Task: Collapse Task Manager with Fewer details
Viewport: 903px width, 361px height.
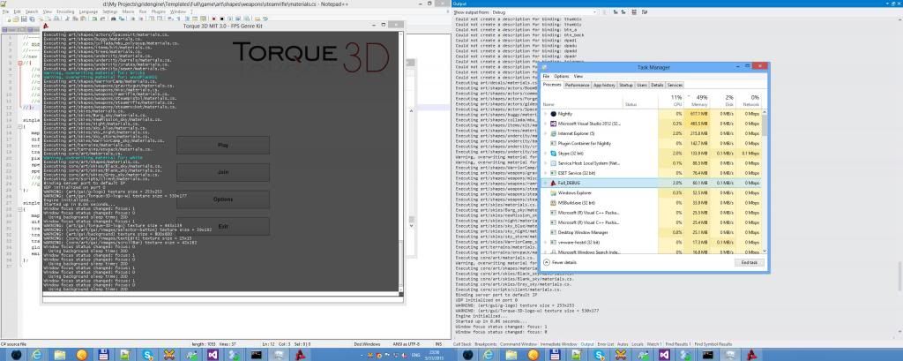Action: 565,263
